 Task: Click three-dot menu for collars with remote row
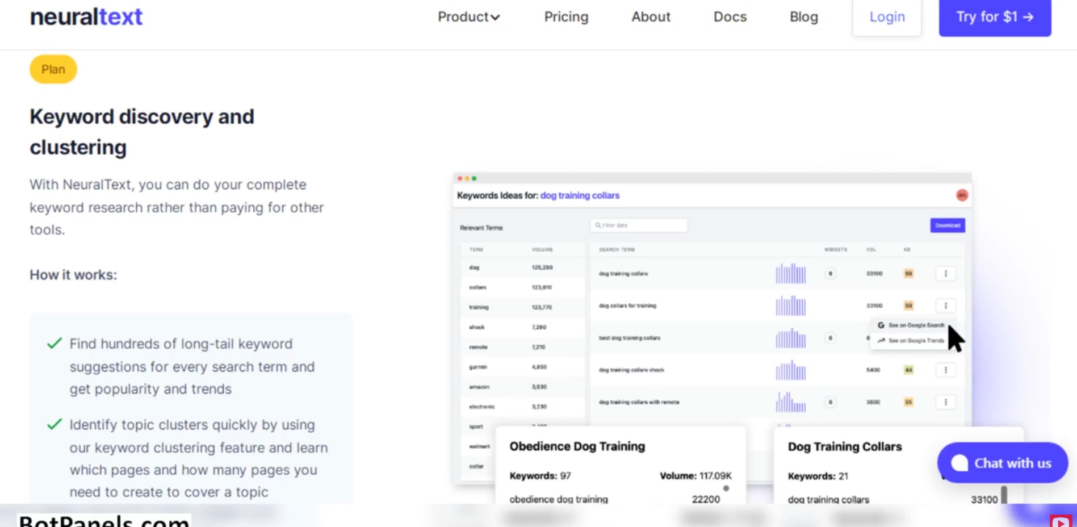pos(945,402)
